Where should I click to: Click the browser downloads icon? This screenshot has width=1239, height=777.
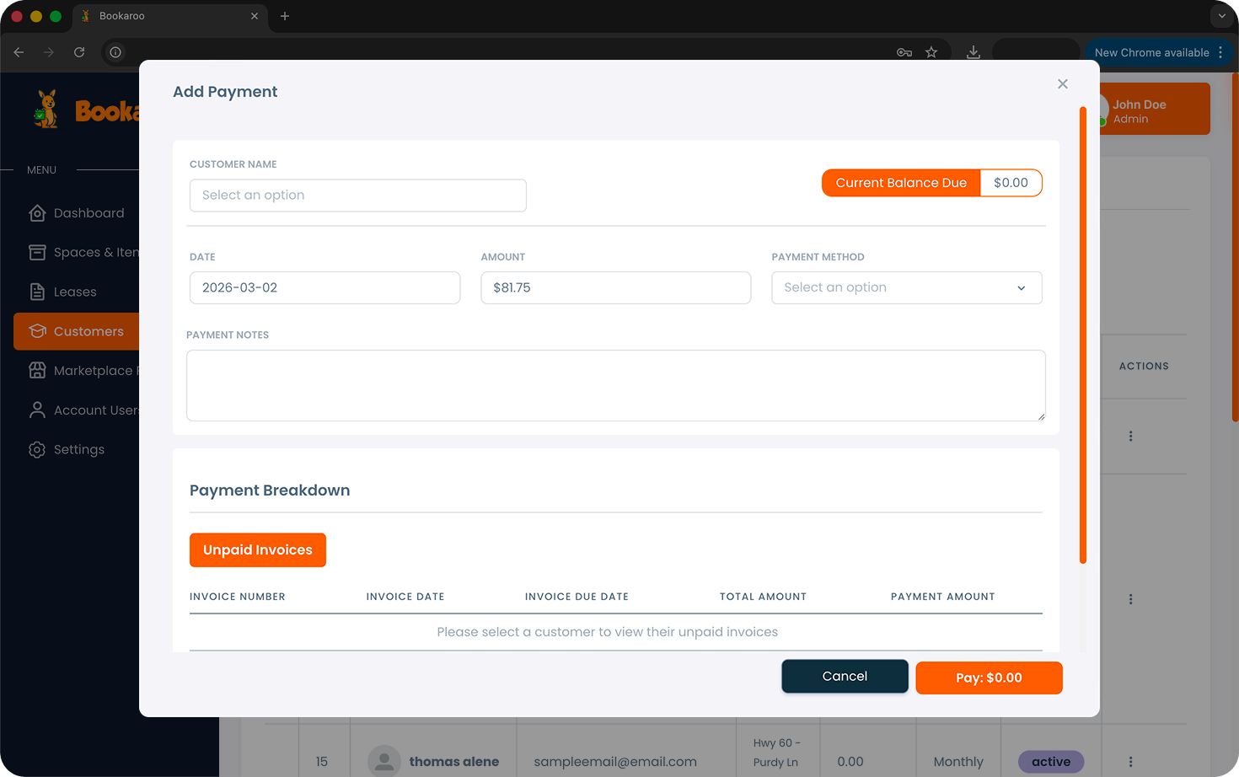point(973,52)
